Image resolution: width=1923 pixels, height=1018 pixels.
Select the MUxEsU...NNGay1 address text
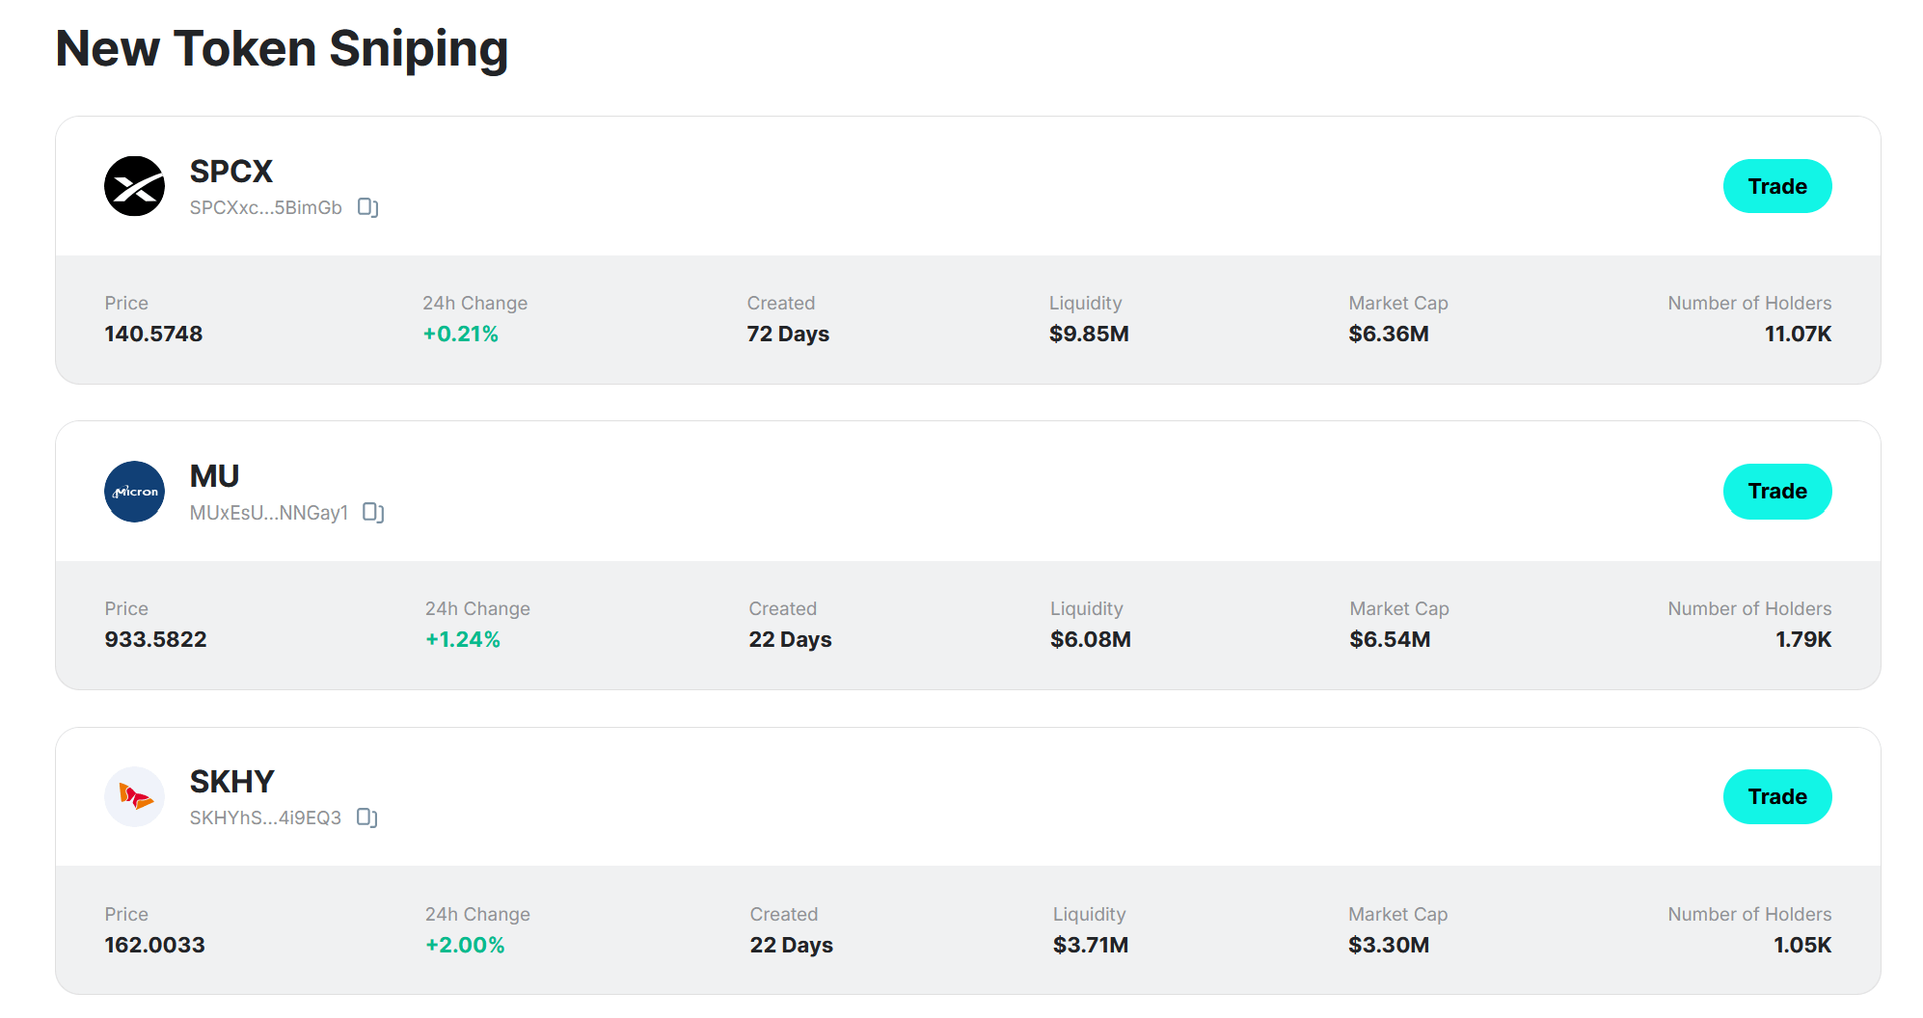269,513
